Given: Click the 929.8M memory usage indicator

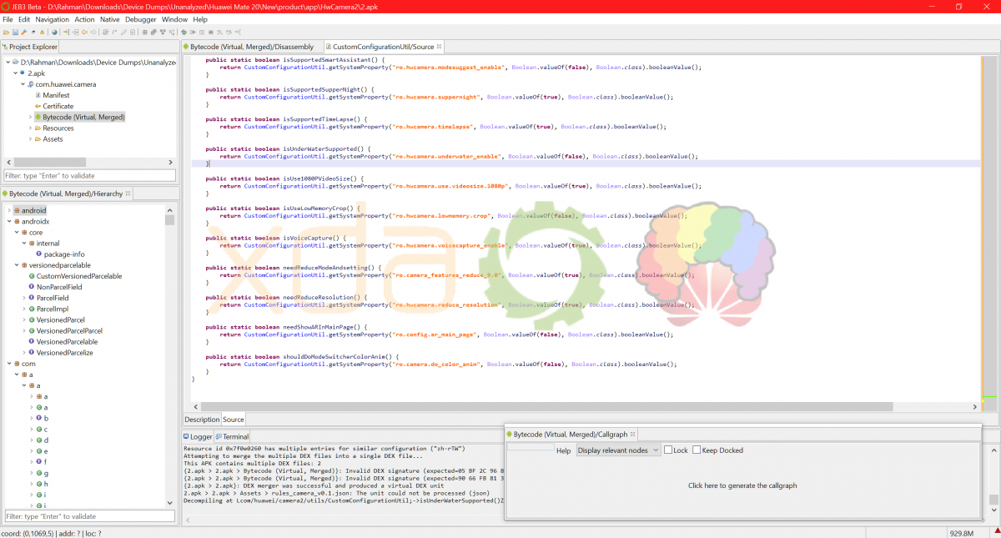Looking at the screenshot, I should pos(962,533).
